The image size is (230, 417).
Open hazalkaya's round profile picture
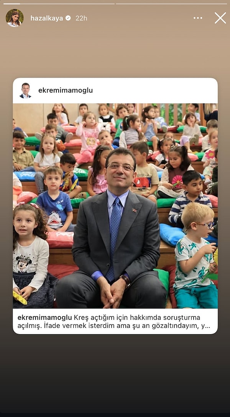pos(15,18)
